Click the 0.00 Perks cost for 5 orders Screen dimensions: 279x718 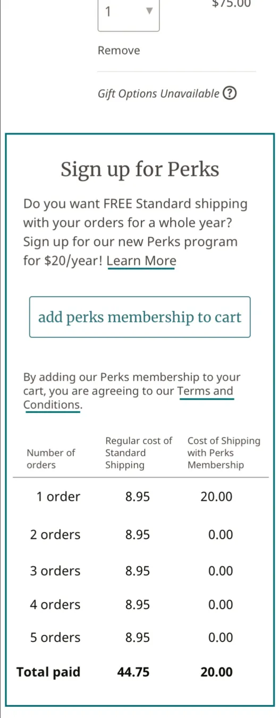[221, 638]
